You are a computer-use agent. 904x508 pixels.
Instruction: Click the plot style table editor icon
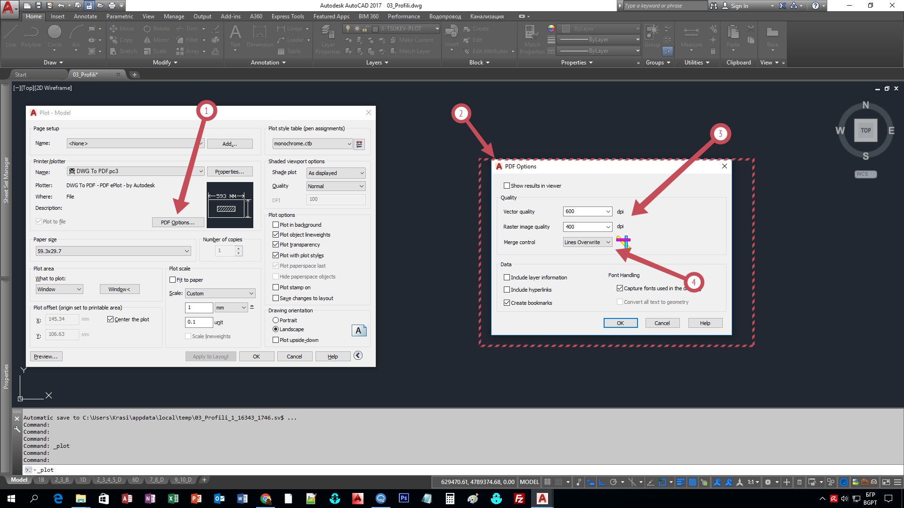359,144
